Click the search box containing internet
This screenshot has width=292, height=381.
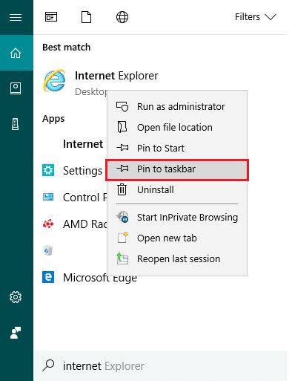point(160,366)
